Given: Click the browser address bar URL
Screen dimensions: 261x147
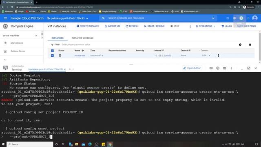Looking at the screenshot, I should [56, 7].
